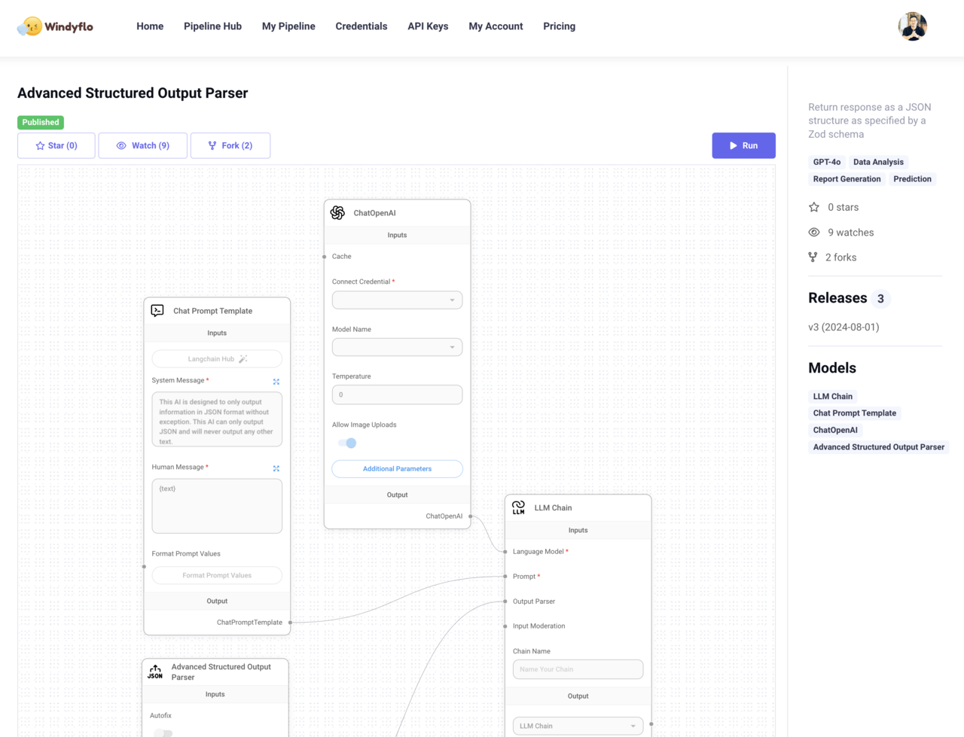Toggle Allow Image Uploads switch

pyautogui.click(x=347, y=443)
